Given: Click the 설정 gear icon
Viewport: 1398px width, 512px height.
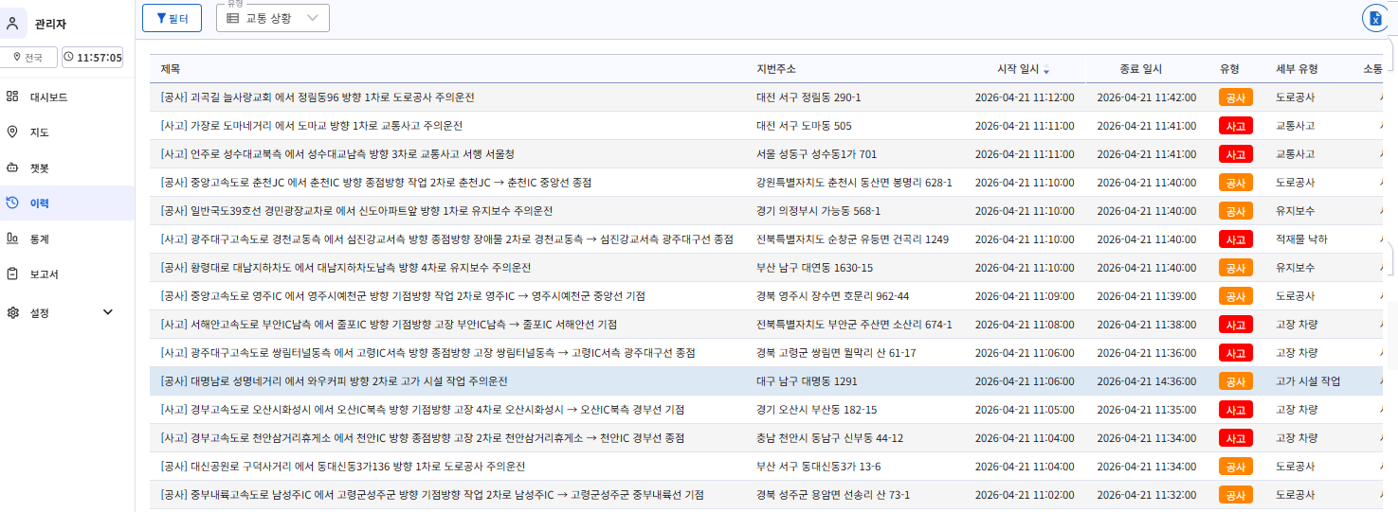Looking at the screenshot, I should [12, 312].
